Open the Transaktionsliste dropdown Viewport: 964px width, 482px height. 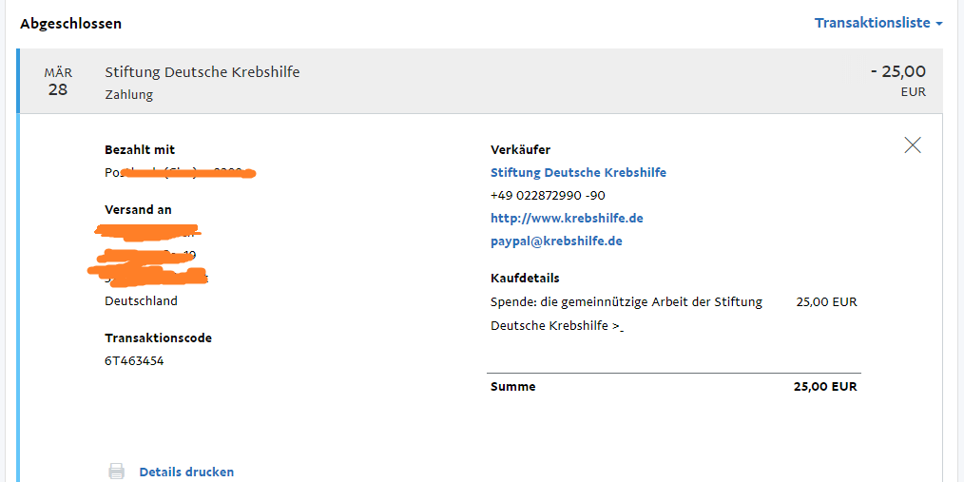(x=878, y=23)
